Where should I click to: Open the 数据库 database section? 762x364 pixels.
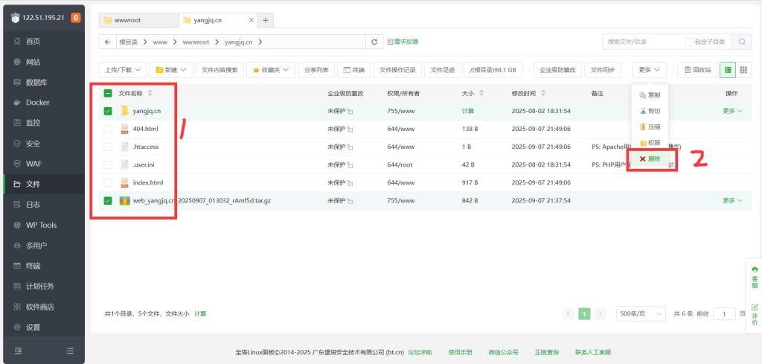coord(37,82)
